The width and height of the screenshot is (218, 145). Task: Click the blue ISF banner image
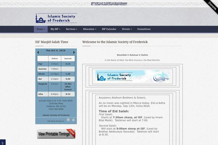(133, 76)
